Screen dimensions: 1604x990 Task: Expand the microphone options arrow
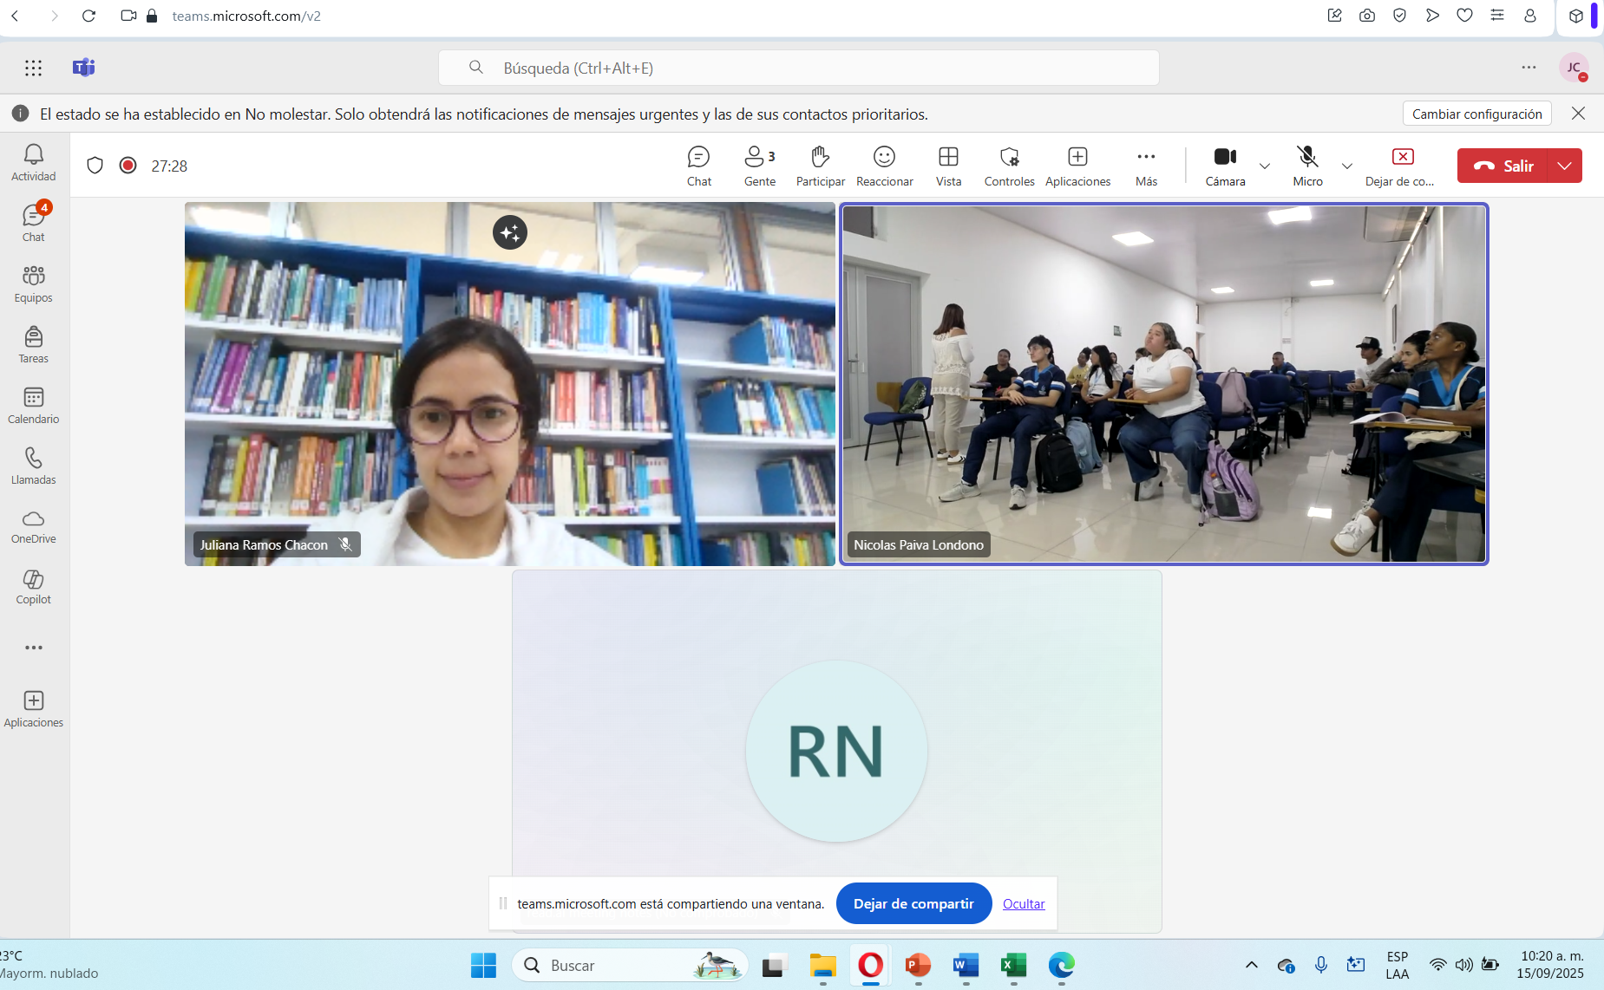coord(1347,166)
